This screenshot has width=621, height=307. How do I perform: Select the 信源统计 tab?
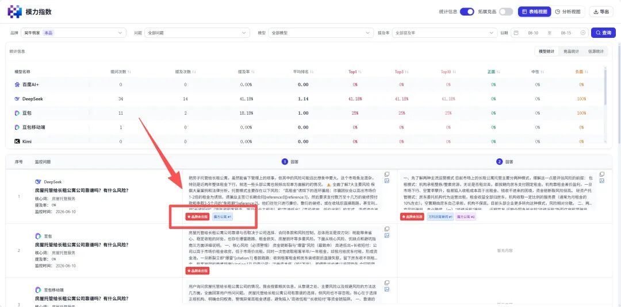tap(596, 52)
